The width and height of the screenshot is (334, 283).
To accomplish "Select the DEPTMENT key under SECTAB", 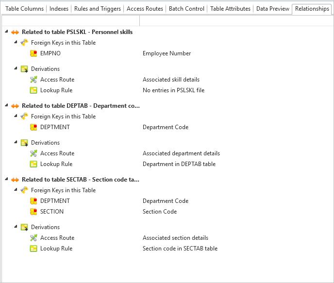I will coord(55,201).
